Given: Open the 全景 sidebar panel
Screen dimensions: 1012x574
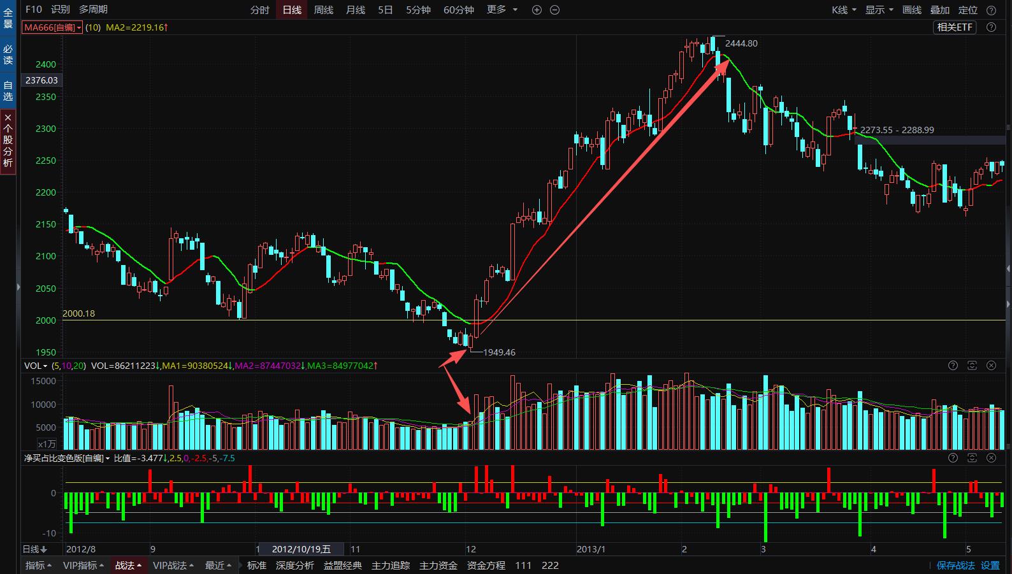Looking at the screenshot, I should (x=8, y=18).
